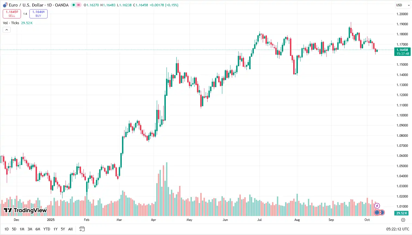
Task: Click the TradingView logo
Action: [x=25, y=210]
